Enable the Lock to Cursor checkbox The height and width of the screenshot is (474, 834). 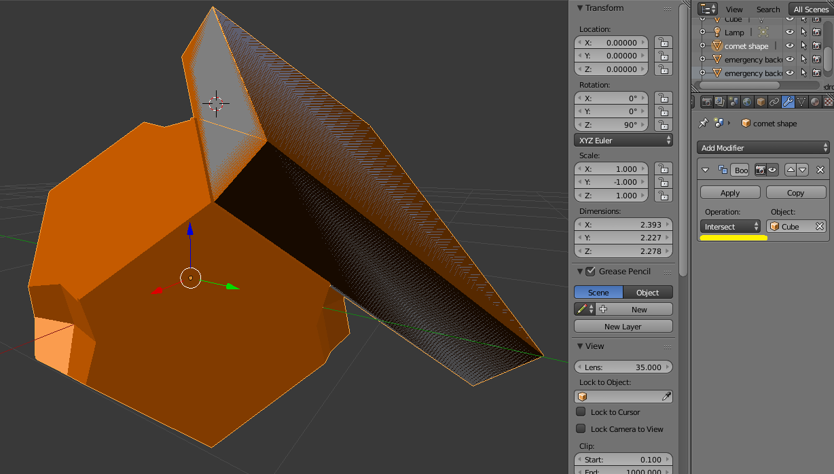pos(581,412)
